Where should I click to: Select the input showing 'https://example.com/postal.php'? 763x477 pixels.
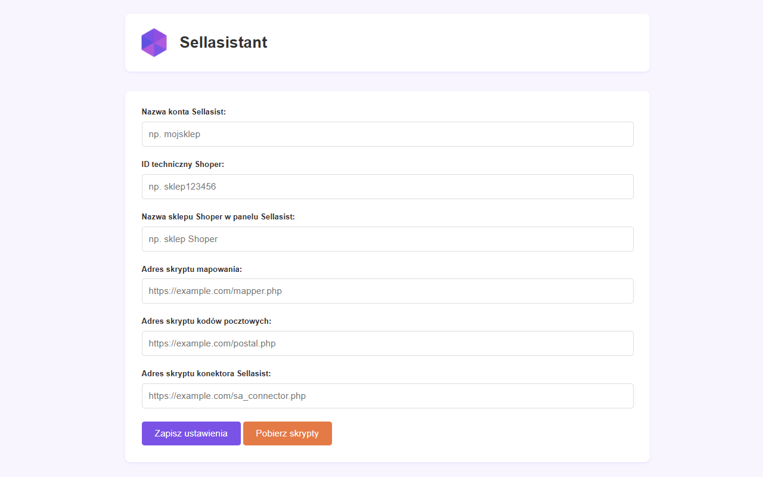[387, 343]
